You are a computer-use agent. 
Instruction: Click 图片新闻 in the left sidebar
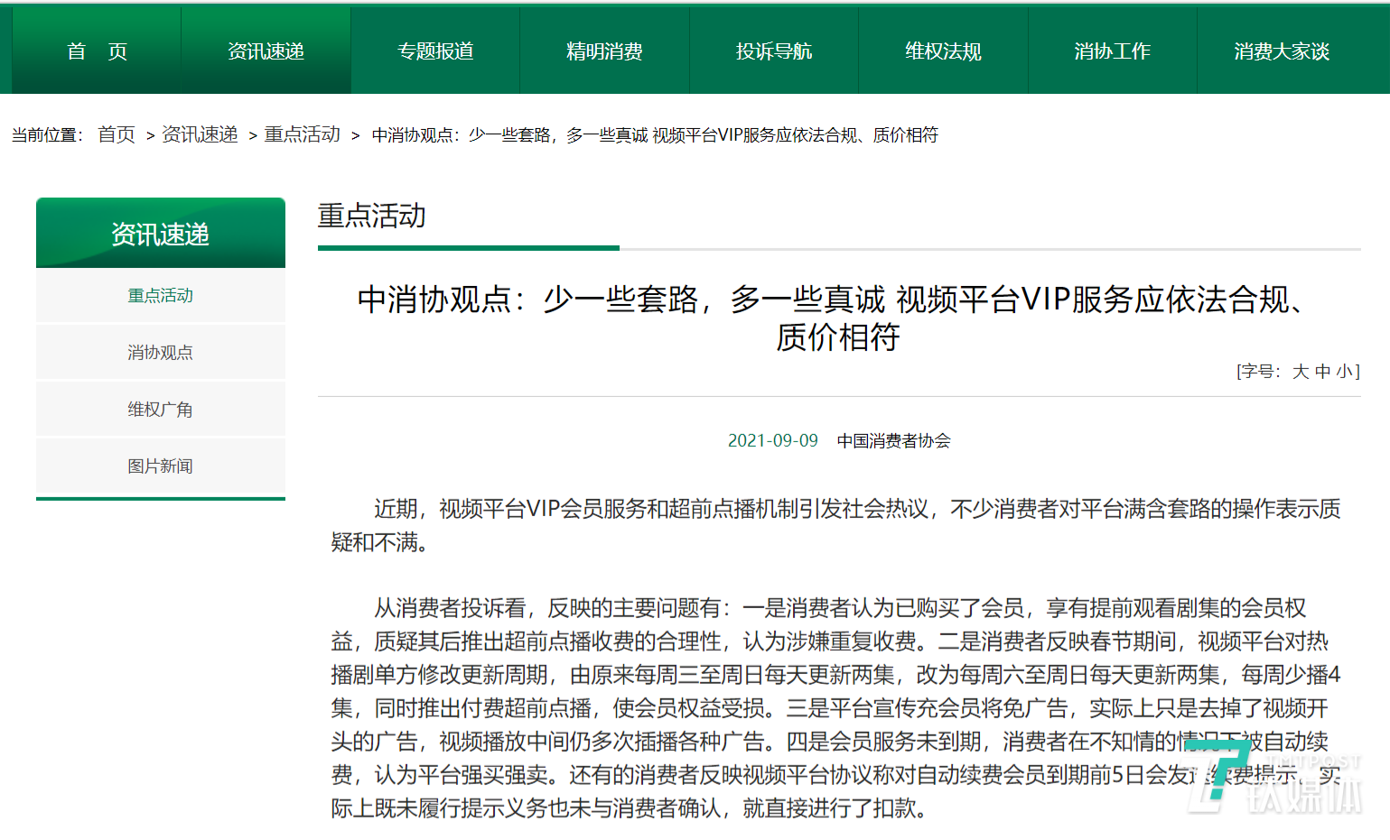[160, 466]
